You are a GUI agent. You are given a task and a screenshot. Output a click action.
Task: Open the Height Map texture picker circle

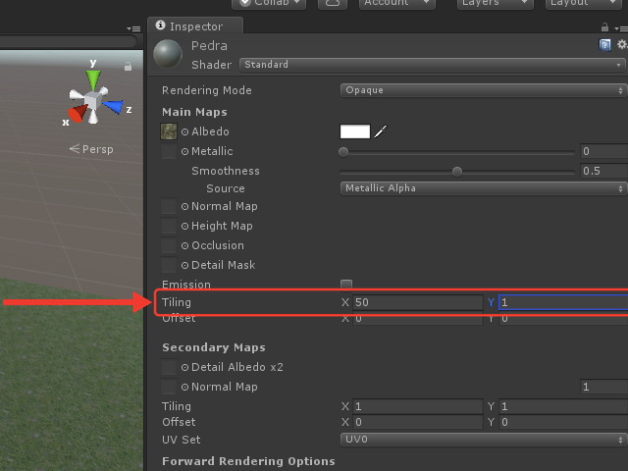coord(184,226)
